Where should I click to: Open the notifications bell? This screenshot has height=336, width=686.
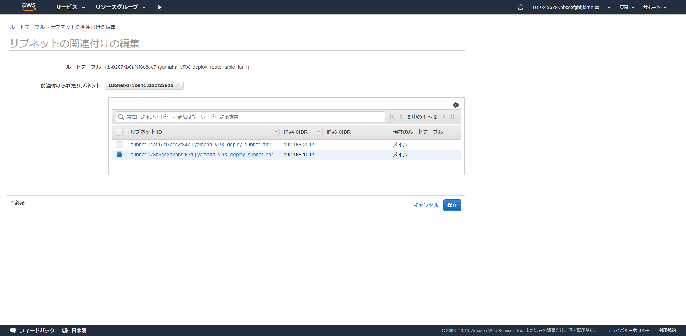click(520, 7)
